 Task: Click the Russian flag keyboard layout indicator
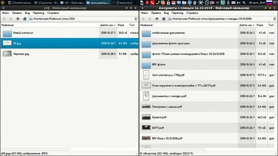click(x=269, y=3)
